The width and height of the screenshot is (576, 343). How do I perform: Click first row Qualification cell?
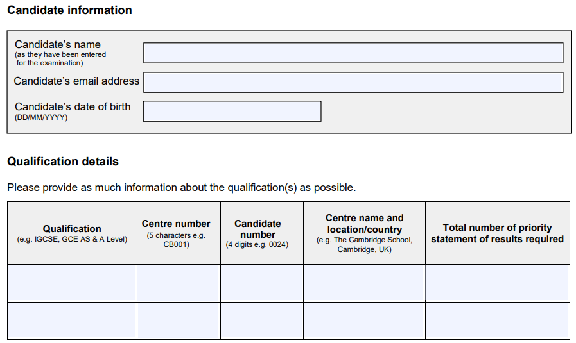pyautogui.click(x=72, y=283)
